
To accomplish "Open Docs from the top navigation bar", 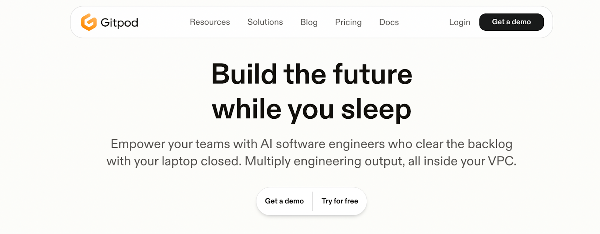I will pyautogui.click(x=388, y=22).
